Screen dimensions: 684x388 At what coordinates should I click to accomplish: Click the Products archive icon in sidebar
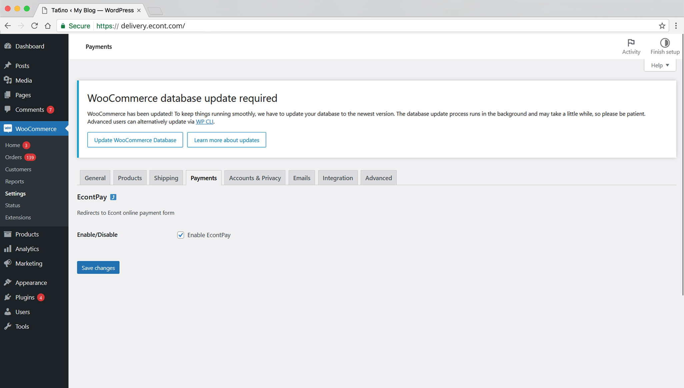click(8, 234)
